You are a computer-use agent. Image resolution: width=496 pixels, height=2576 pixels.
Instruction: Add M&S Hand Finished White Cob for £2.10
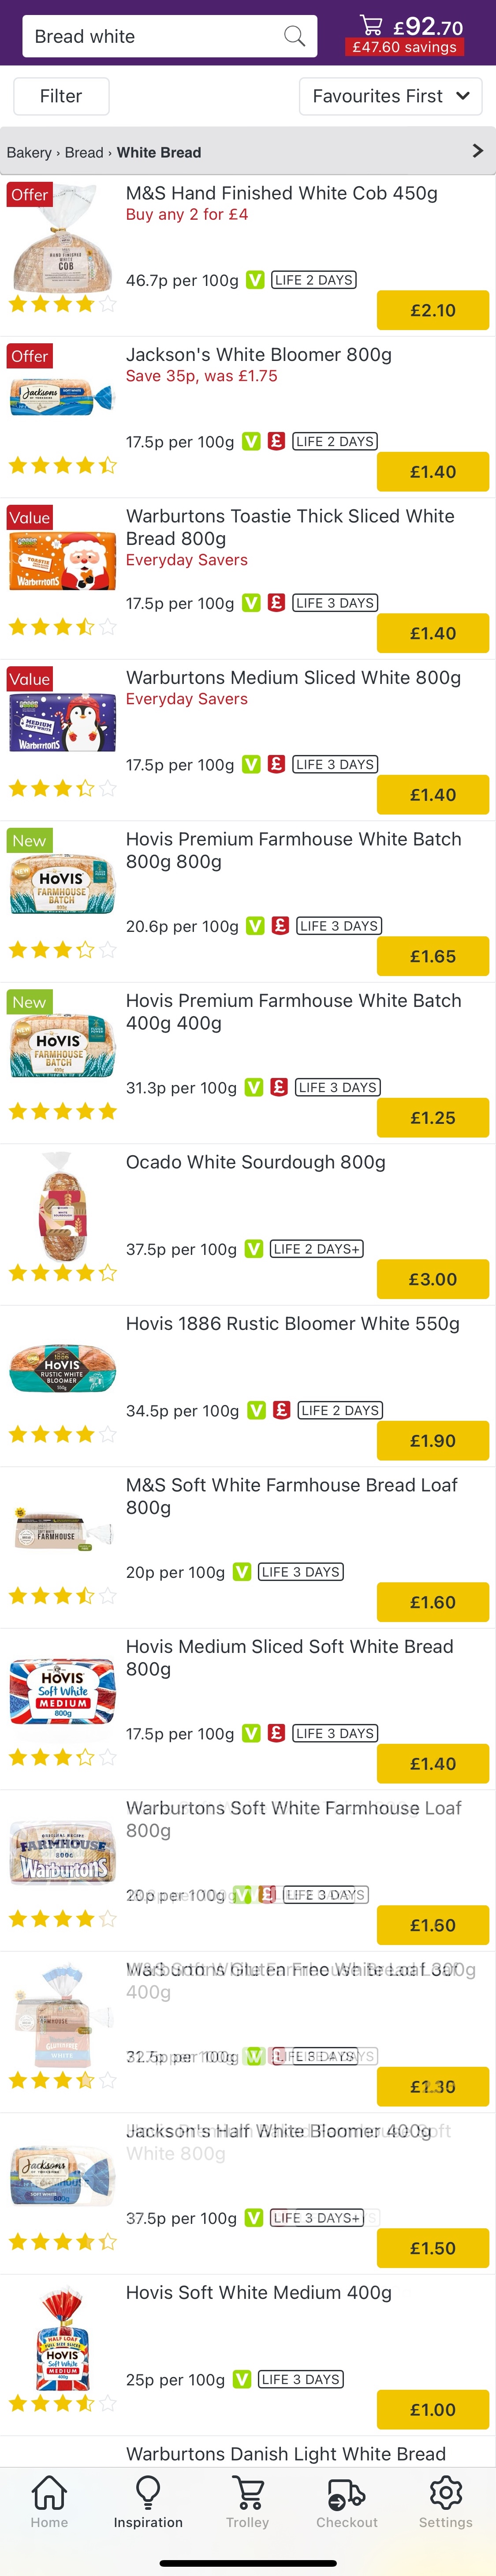tap(432, 310)
